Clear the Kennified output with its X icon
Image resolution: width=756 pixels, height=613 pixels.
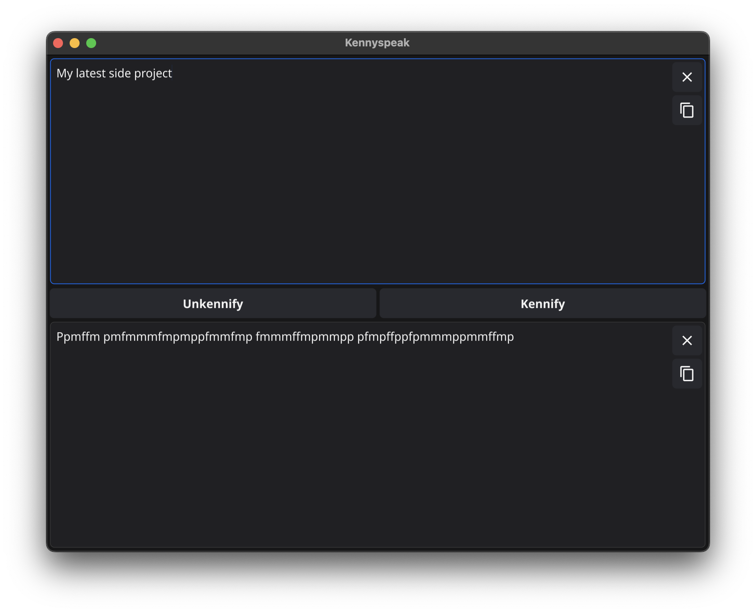[x=687, y=340]
